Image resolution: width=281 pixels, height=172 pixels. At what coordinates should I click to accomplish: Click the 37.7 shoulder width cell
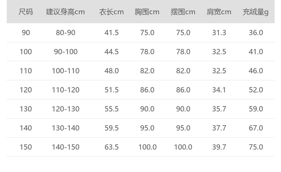coord(219,128)
